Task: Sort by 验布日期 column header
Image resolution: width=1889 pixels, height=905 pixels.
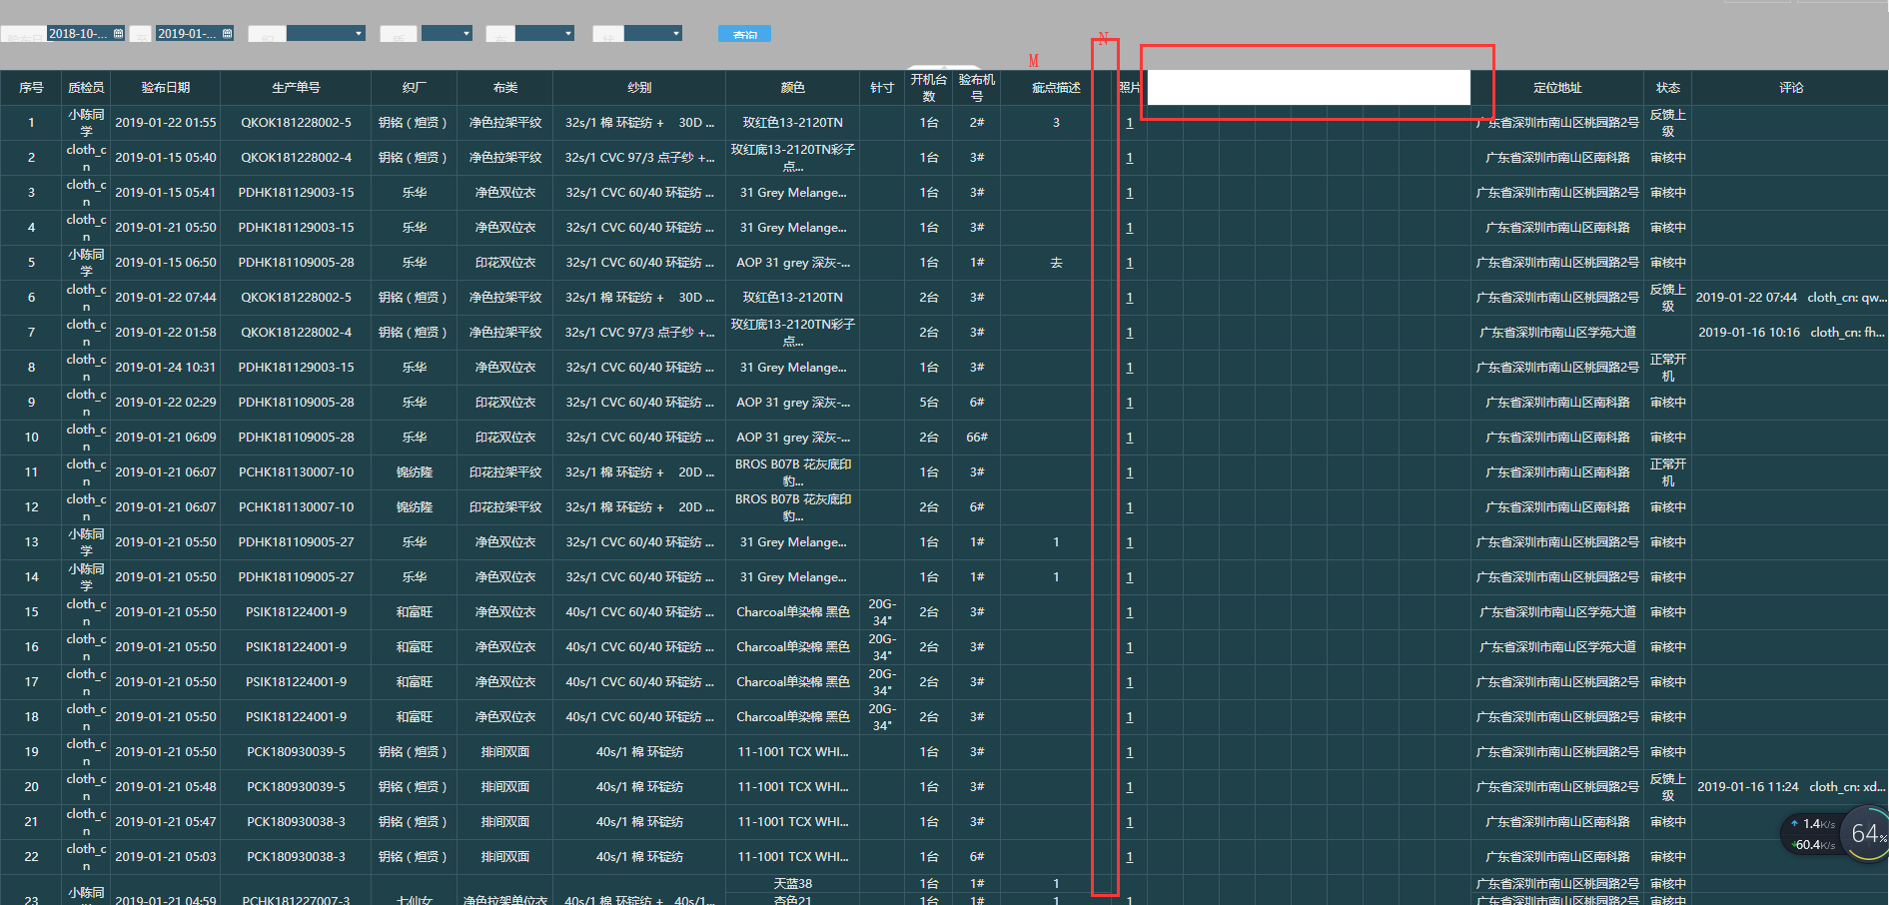Action: pyautogui.click(x=165, y=88)
